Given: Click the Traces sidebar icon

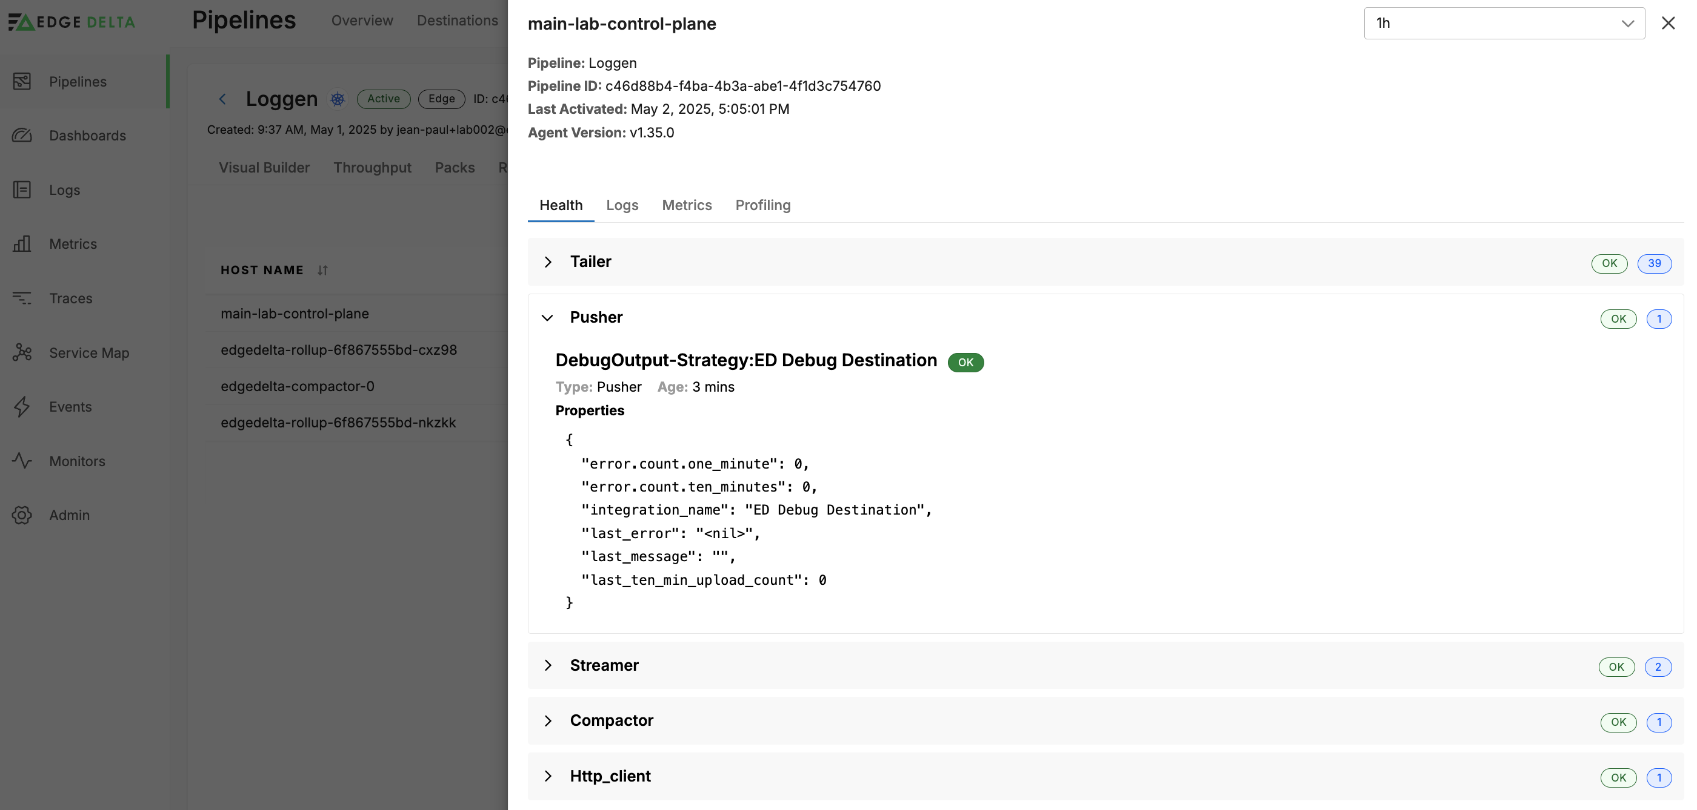Looking at the screenshot, I should click(x=22, y=298).
